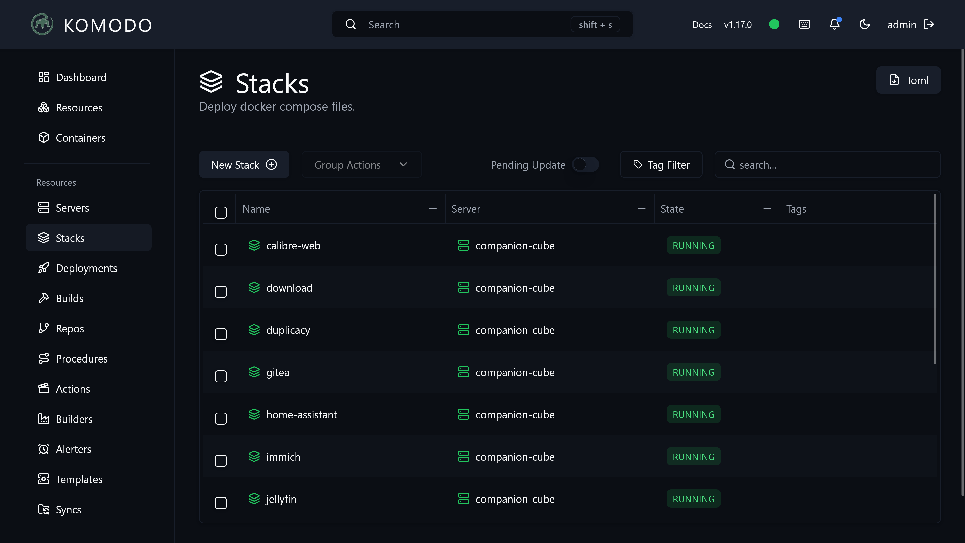
Task: Collapse the Name column via its dash
Action: click(433, 209)
